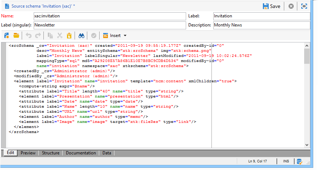Click the mappingType="sql" attribute
Viewport: 319px width, 170px height.
click(58, 61)
